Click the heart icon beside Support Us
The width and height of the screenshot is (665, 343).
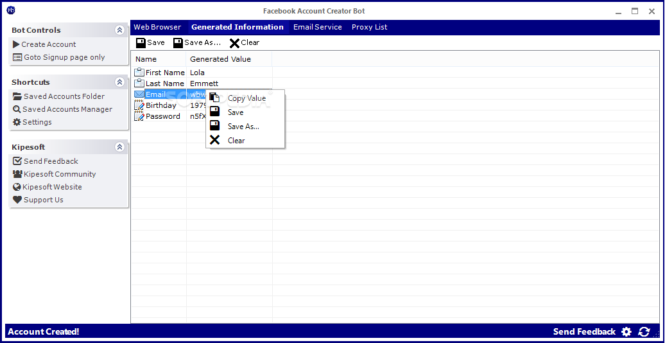(17, 200)
